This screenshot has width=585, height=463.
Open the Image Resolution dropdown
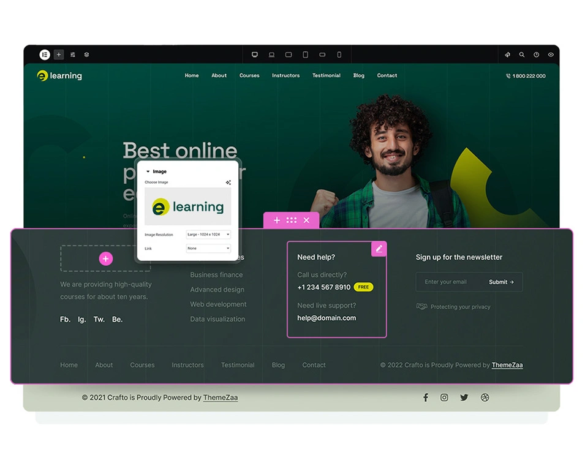point(208,235)
